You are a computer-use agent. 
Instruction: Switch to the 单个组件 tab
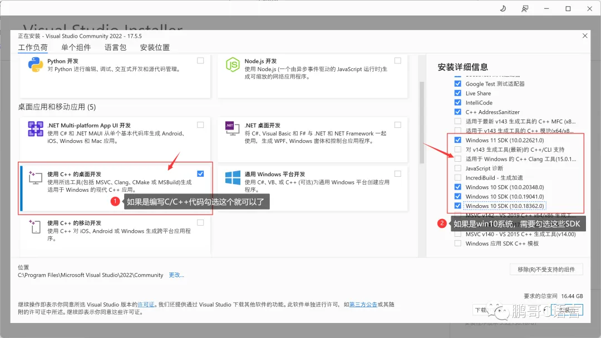76,47
